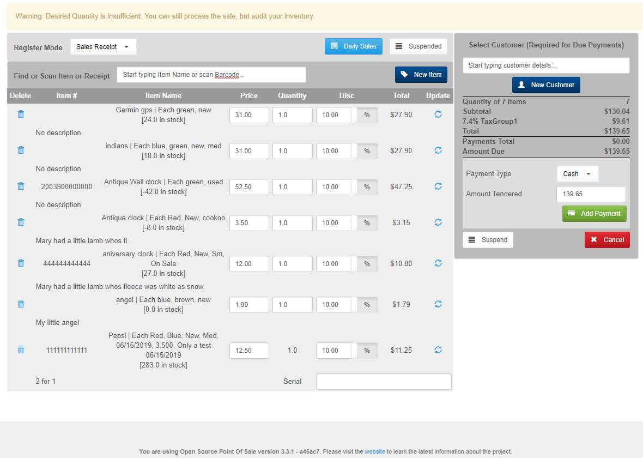Click the Serial number input field

click(x=383, y=381)
